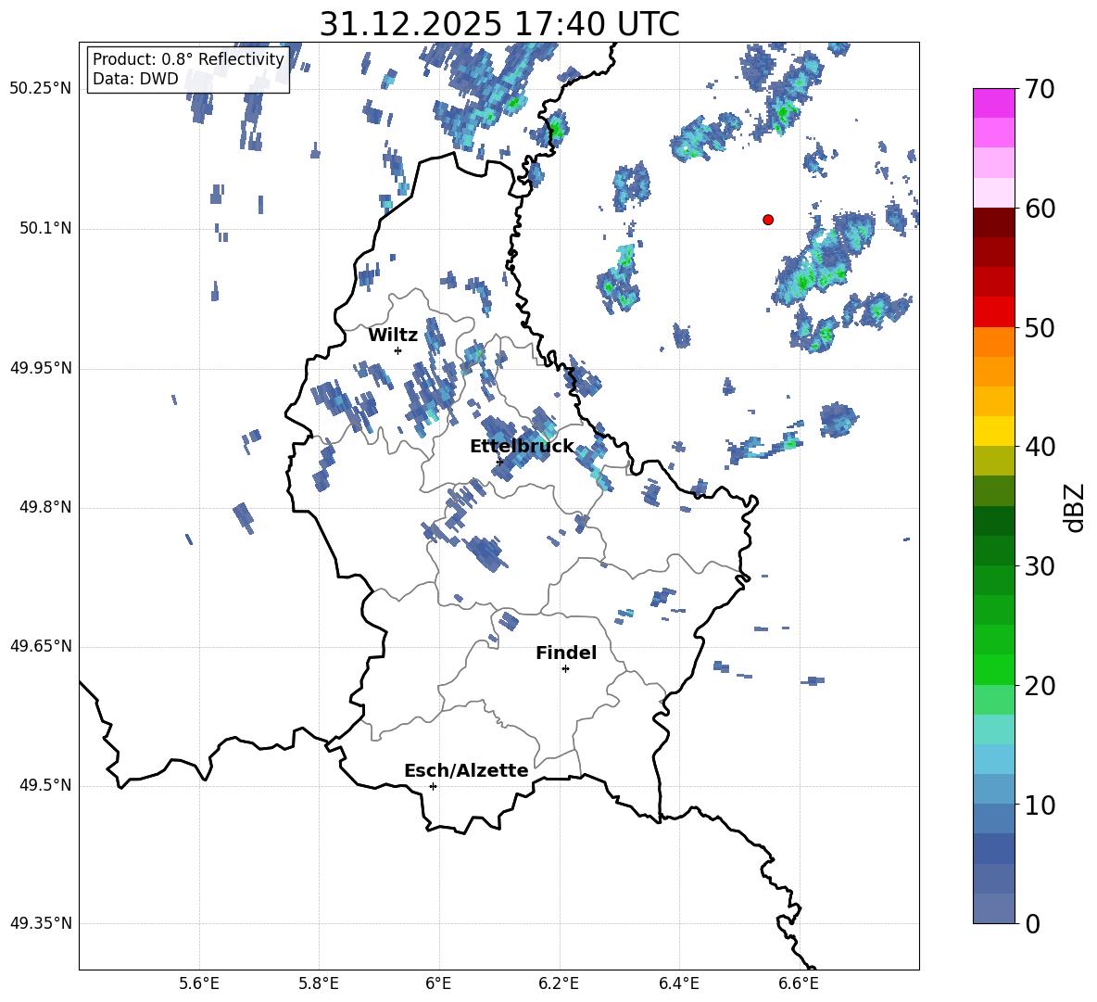Click the 6.4°E longitude label
The width and height of the screenshot is (1097, 1002).
[678, 983]
